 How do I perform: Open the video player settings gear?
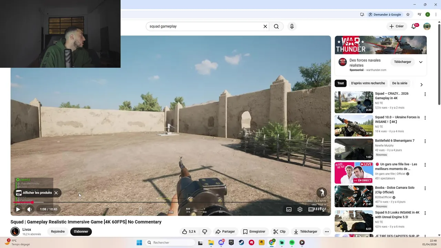click(300, 209)
